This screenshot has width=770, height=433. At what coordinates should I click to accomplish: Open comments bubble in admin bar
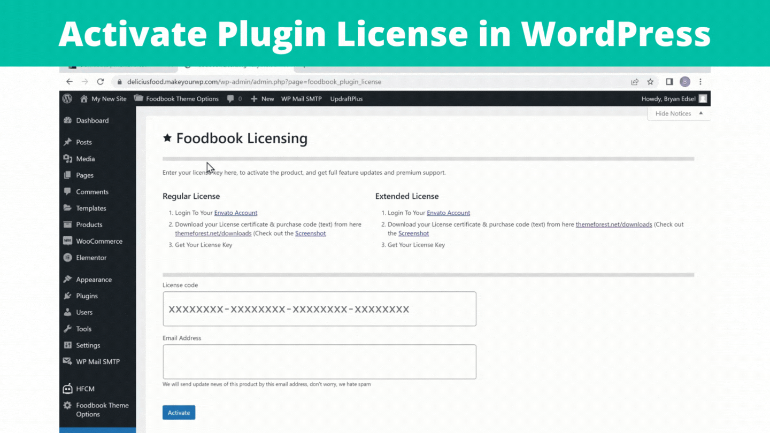point(234,99)
